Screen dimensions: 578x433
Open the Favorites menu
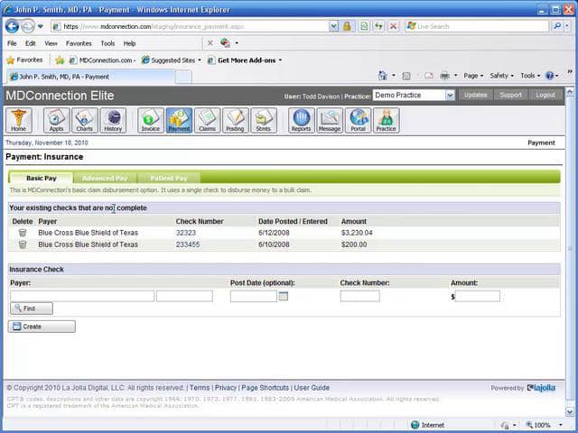point(79,43)
